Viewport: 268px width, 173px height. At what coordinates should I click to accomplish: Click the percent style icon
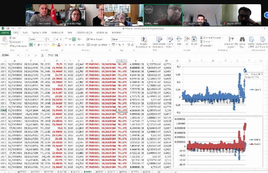click(119, 45)
